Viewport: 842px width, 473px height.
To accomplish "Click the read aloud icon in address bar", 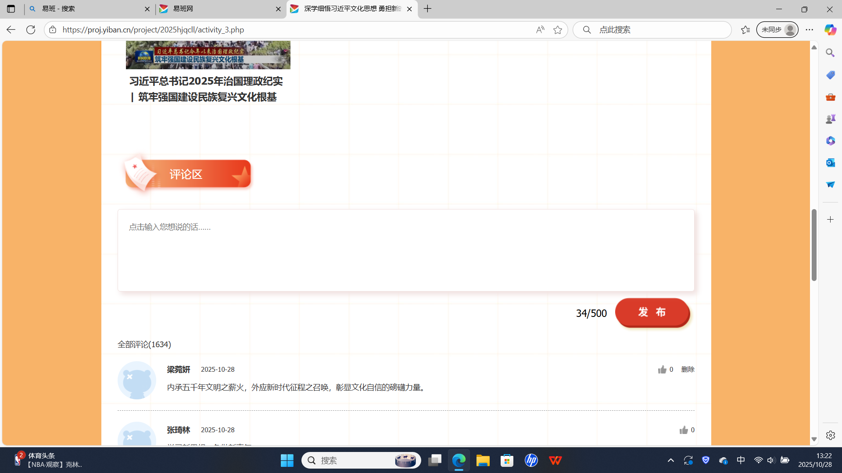I will coord(540,30).
